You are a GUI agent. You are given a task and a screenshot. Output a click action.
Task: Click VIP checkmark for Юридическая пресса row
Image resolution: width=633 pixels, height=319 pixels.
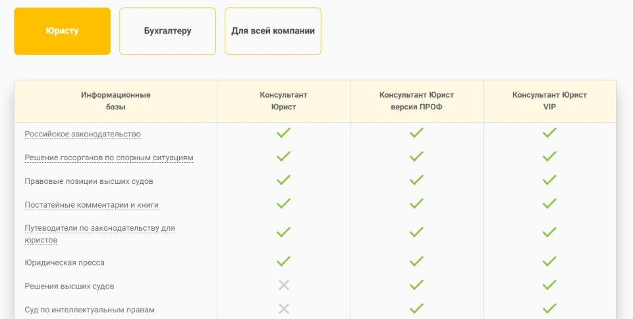point(549,262)
